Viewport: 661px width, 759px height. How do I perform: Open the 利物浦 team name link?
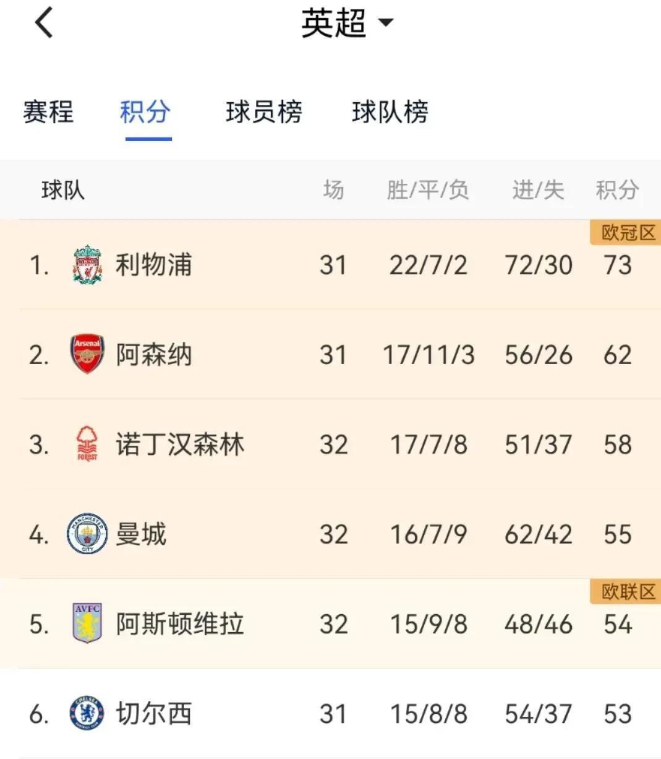point(154,265)
